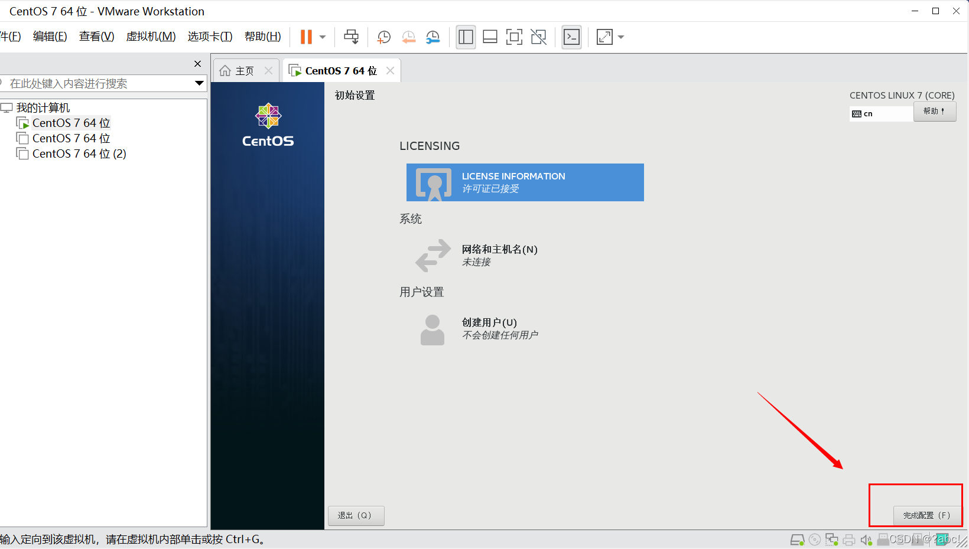Take a snapshot of this virtual machine
The height and width of the screenshot is (549, 969).
(384, 37)
